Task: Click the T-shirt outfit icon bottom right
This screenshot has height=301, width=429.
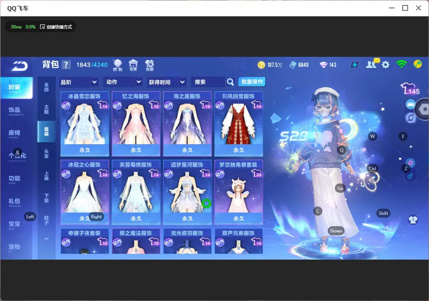Action: pyautogui.click(x=413, y=220)
